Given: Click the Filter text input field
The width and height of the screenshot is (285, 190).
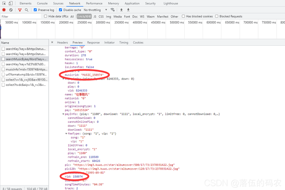Looking at the screenshot, I should click(21, 16).
